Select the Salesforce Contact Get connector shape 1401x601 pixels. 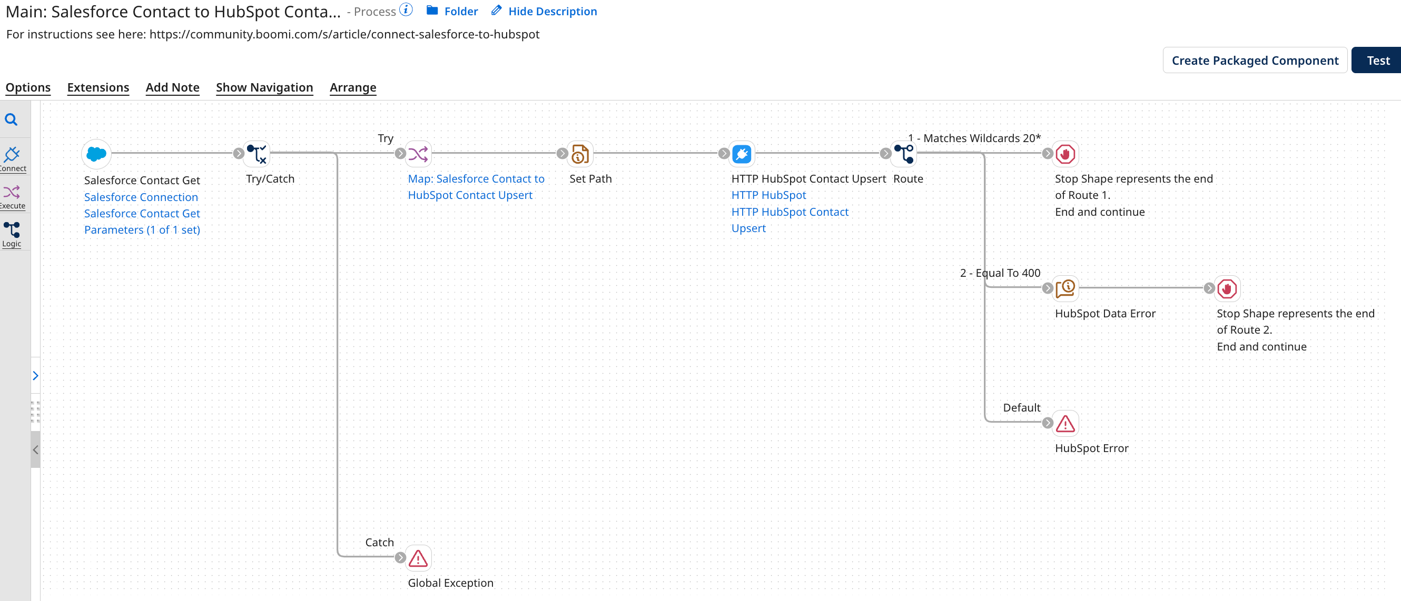(96, 154)
